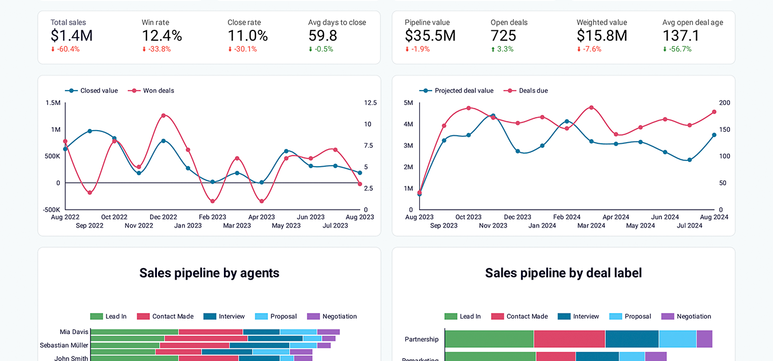Click the Weighted value metric figure
This screenshot has width=773, height=361.
click(x=602, y=35)
